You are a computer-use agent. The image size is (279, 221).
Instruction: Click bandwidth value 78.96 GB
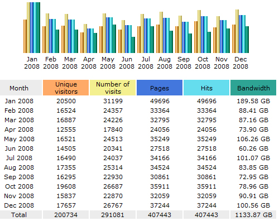253,186
